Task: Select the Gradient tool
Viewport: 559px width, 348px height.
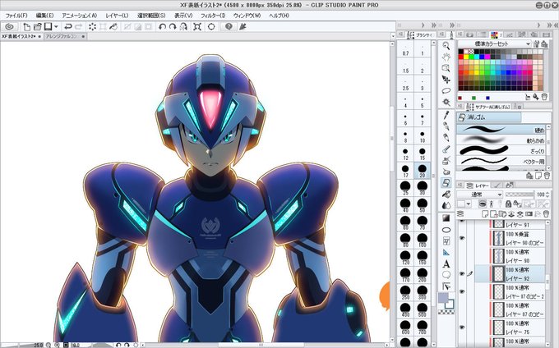Action: pyautogui.click(x=446, y=217)
